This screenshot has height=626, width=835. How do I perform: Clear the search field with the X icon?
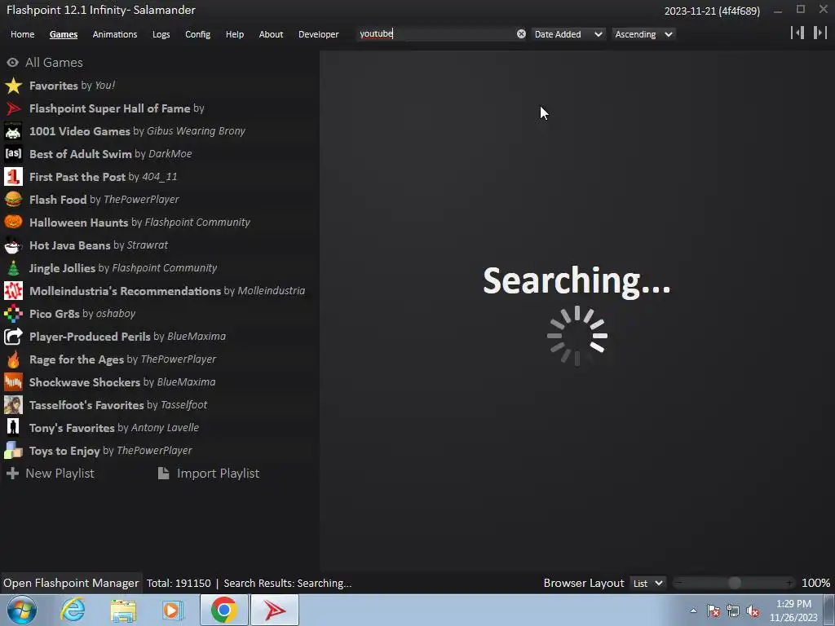[521, 34]
